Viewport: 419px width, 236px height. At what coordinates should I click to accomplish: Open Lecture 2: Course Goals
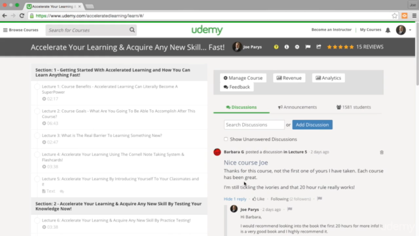point(118,113)
